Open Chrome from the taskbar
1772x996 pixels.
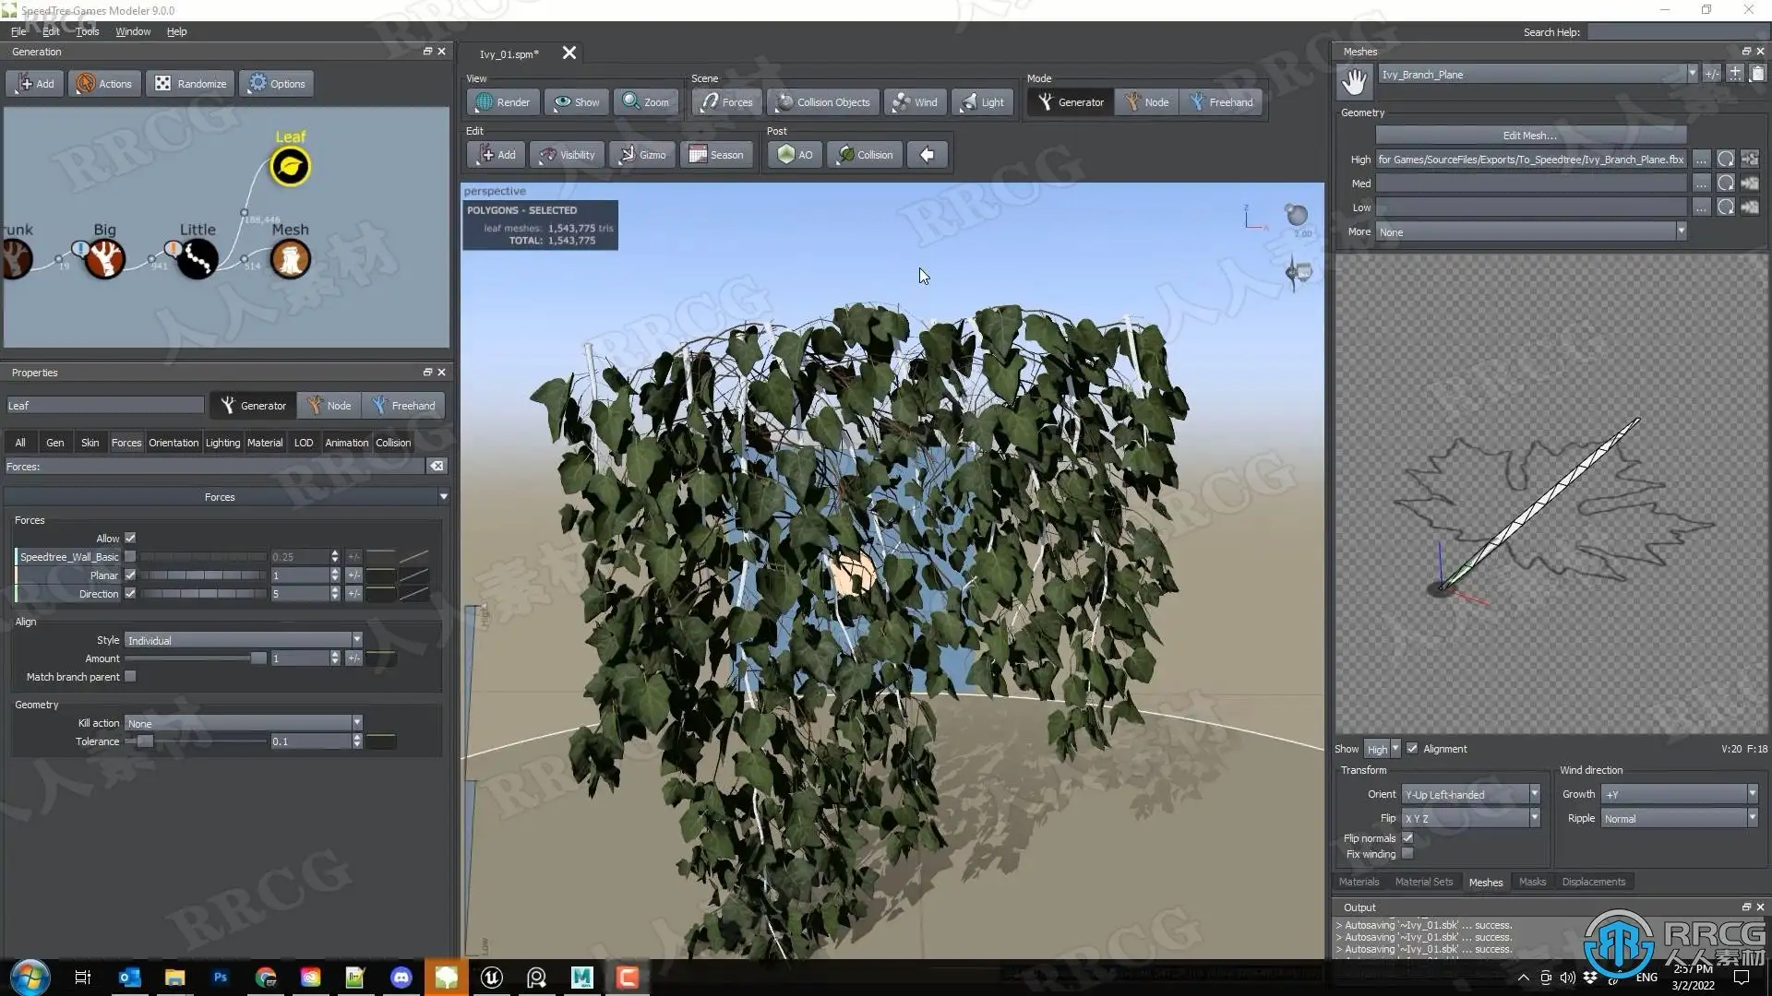point(266,978)
